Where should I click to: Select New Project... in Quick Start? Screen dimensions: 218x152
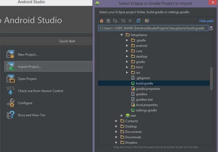(x=28, y=54)
